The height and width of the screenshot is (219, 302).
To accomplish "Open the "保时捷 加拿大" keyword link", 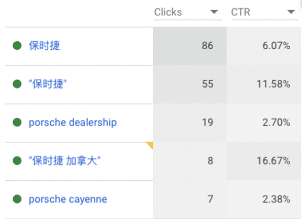I will click(65, 161).
